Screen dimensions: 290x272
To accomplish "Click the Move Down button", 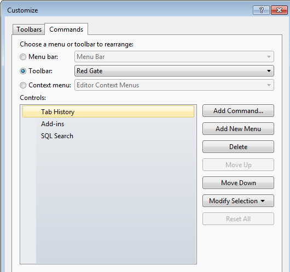I will pyautogui.click(x=238, y=183).
